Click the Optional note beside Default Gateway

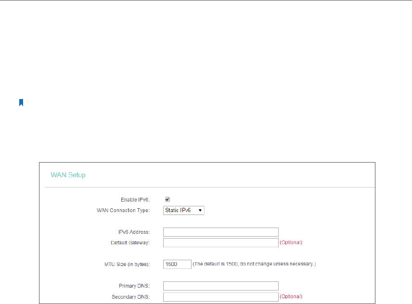(291, 242)
